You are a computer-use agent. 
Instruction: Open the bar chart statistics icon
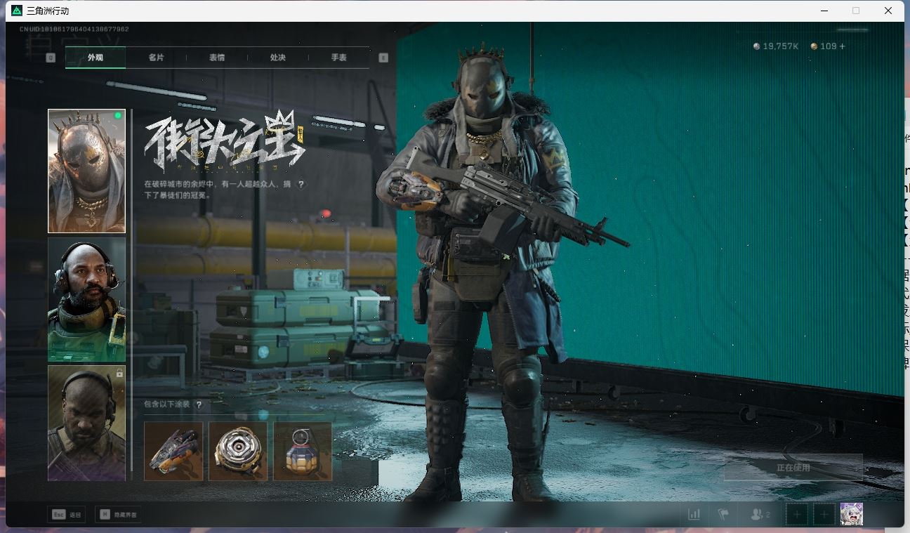[694, 514]
